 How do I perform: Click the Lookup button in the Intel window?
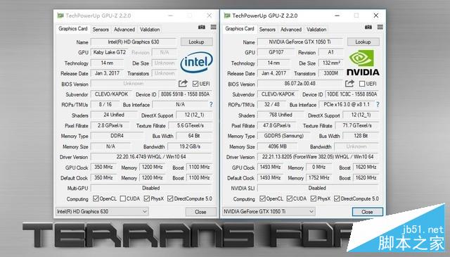(197, 42)
